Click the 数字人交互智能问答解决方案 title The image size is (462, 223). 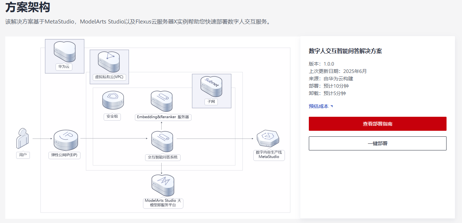tap(345, 51)
